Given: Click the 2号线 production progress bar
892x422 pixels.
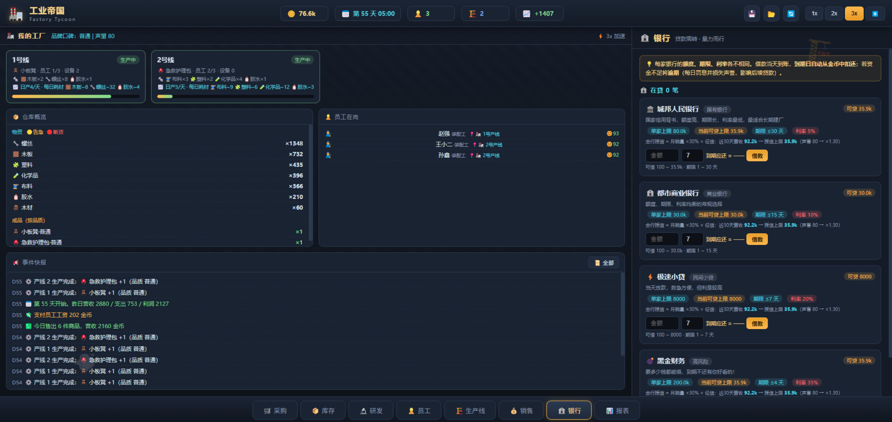Looking at the screenshot, I should tap(235, 97).
